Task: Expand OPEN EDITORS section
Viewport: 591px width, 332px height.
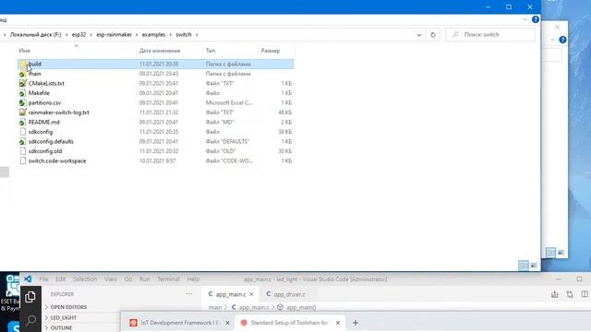Action: (66, 307)
